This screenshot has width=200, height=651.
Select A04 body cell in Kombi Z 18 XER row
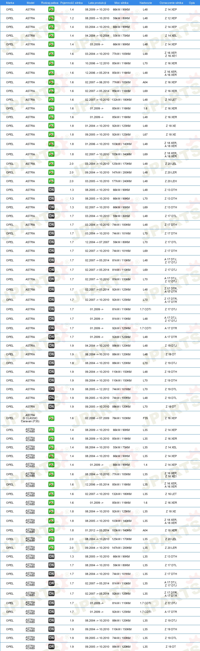tap(145, 530)
